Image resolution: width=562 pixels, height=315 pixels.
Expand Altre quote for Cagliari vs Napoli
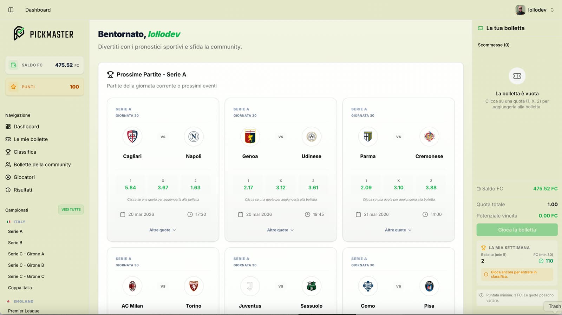click(163, 230)
